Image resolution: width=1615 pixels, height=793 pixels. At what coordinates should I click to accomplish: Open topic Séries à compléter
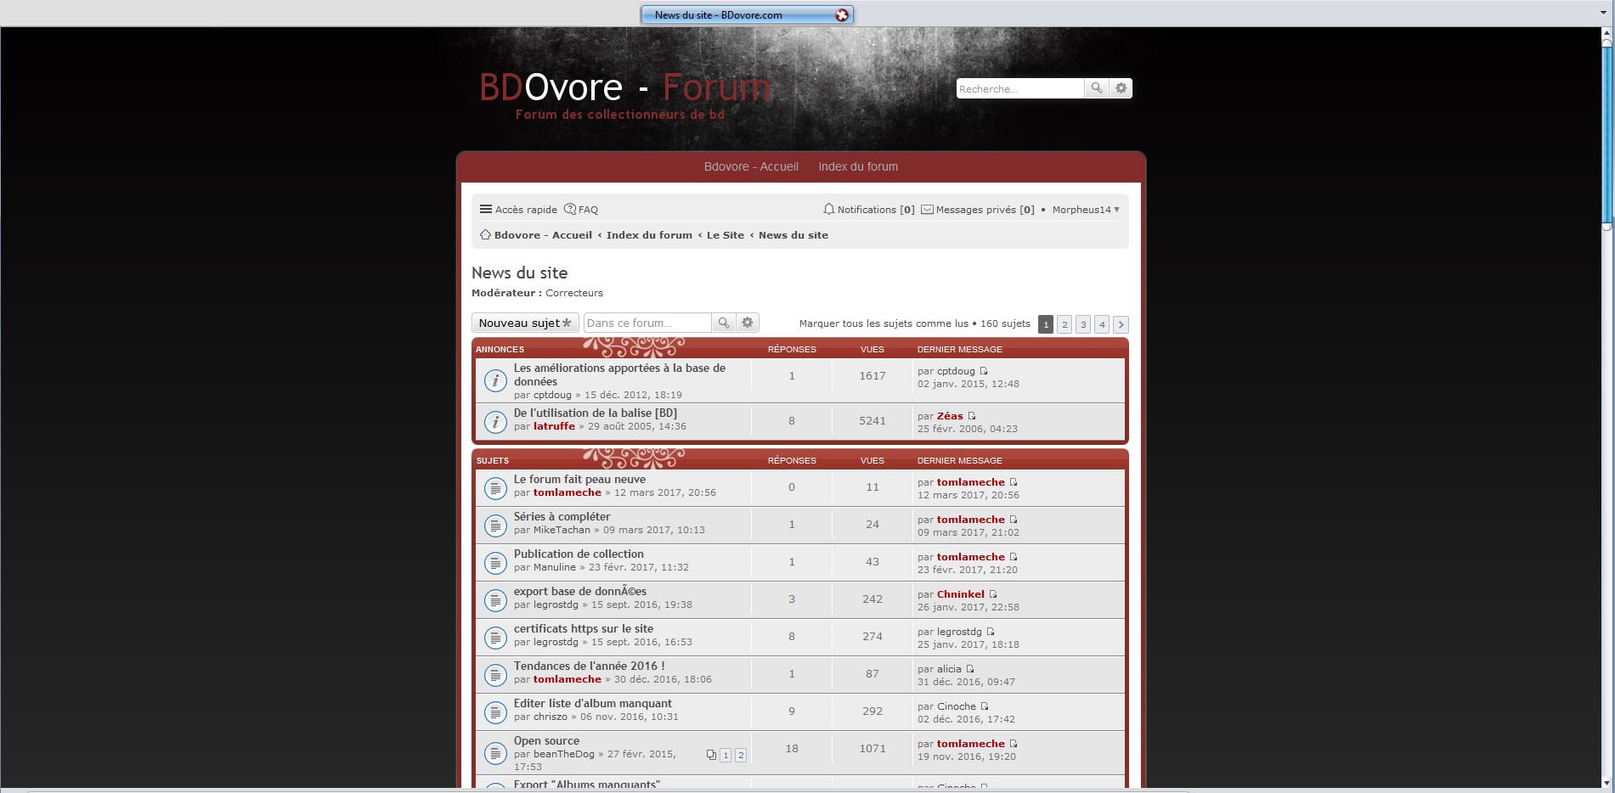(562, 516)
